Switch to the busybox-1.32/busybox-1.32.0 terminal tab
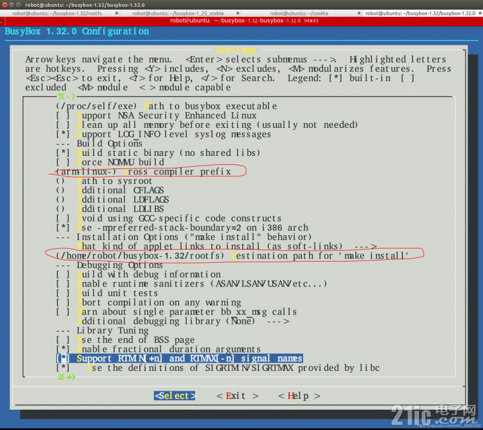This screenshot has width=483, height=430. click(420, 13)
